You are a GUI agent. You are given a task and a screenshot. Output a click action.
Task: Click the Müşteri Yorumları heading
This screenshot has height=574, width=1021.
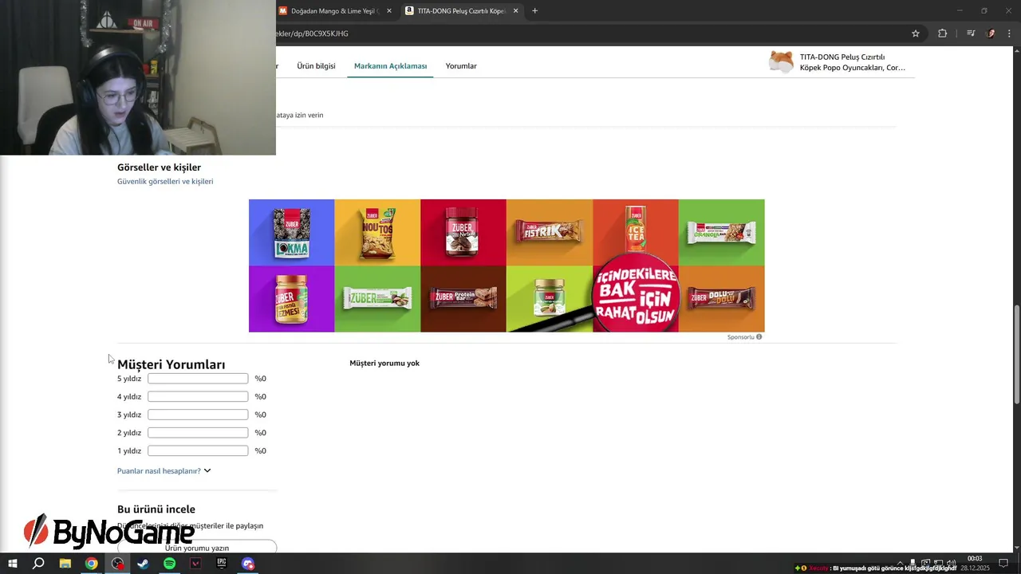171,364
